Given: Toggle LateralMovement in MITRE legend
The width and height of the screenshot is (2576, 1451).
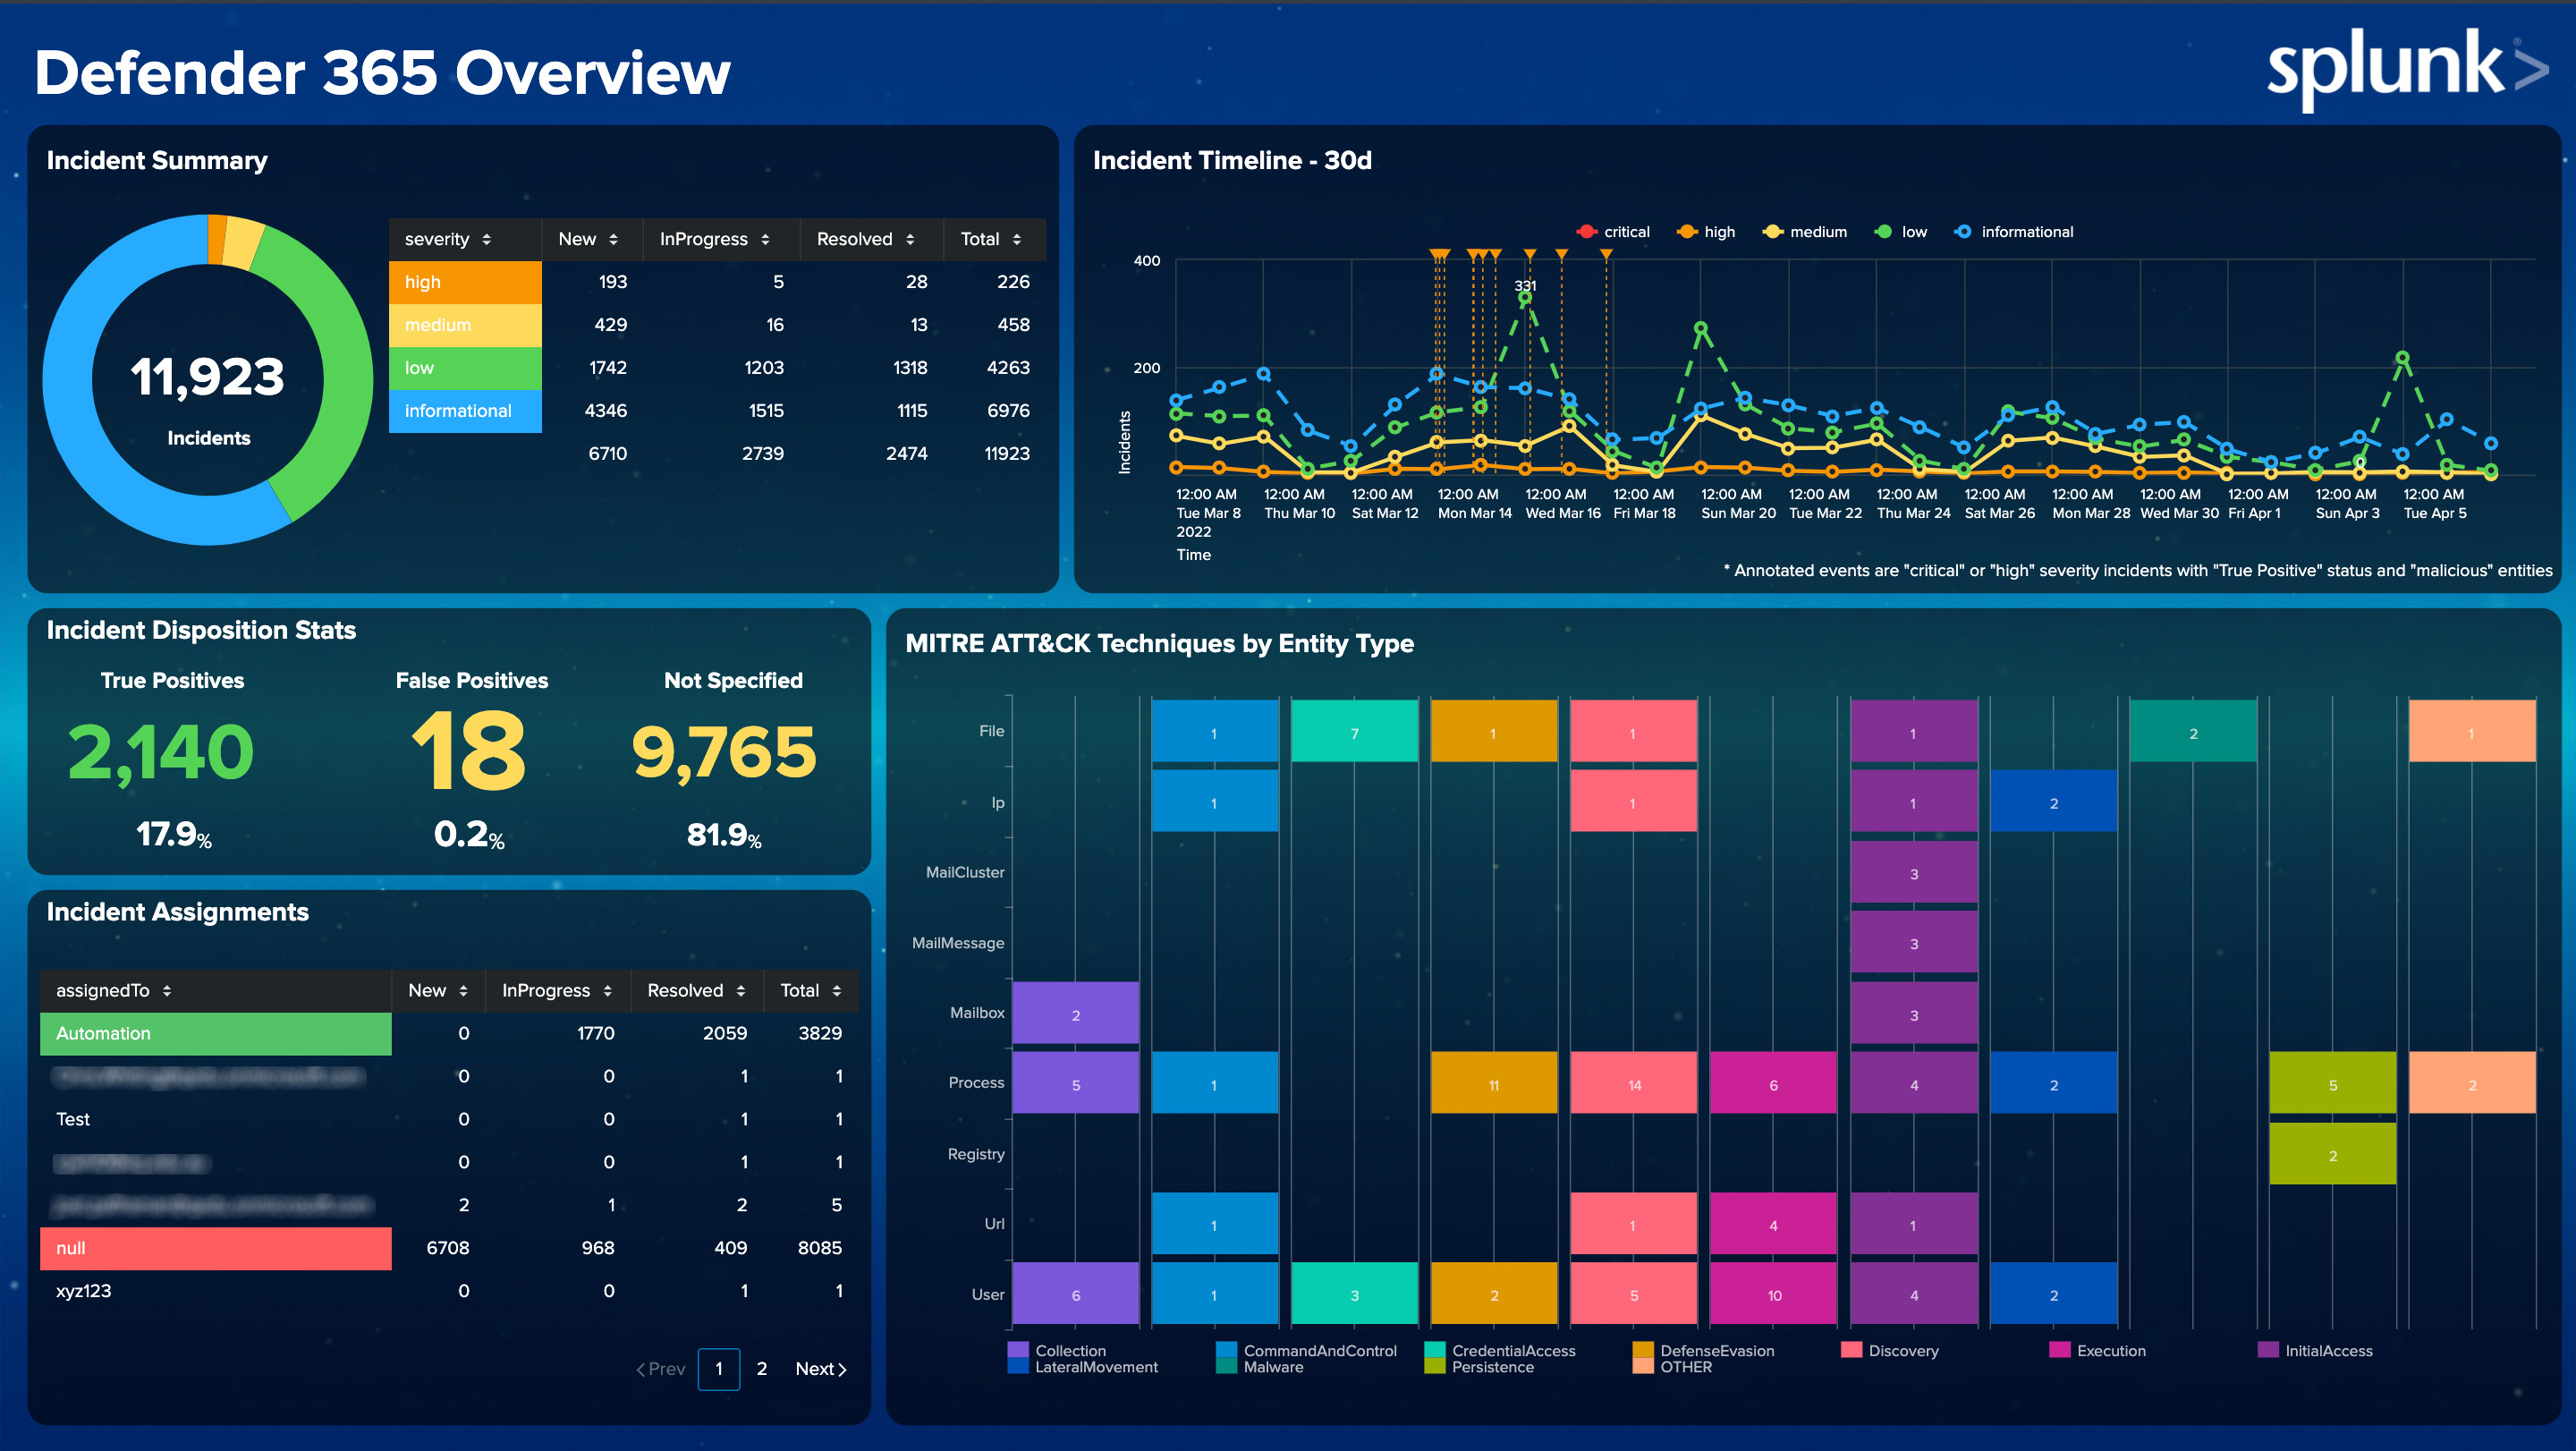Looking at the screenshot, I should tap(1084, 1367).
